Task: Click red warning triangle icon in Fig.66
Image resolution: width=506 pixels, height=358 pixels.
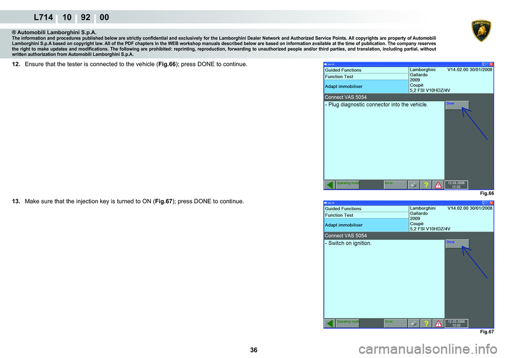Action: click(x=438, y=185)
